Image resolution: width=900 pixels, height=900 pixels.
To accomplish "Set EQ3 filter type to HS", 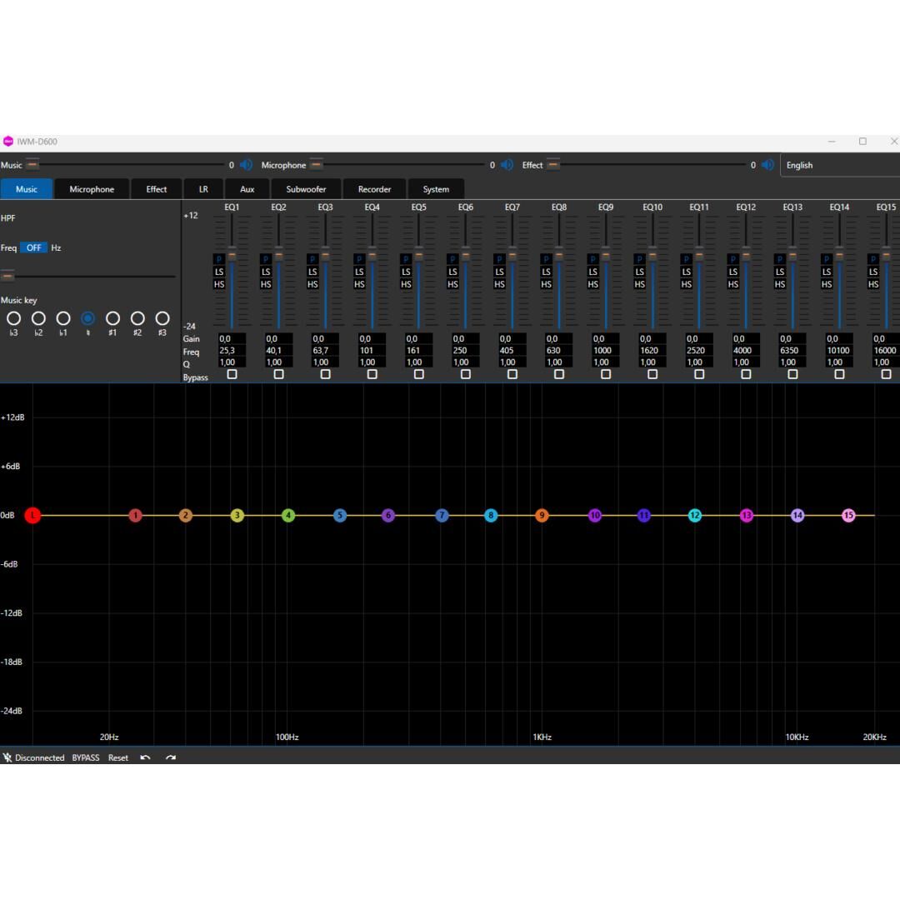I will 312,284.
